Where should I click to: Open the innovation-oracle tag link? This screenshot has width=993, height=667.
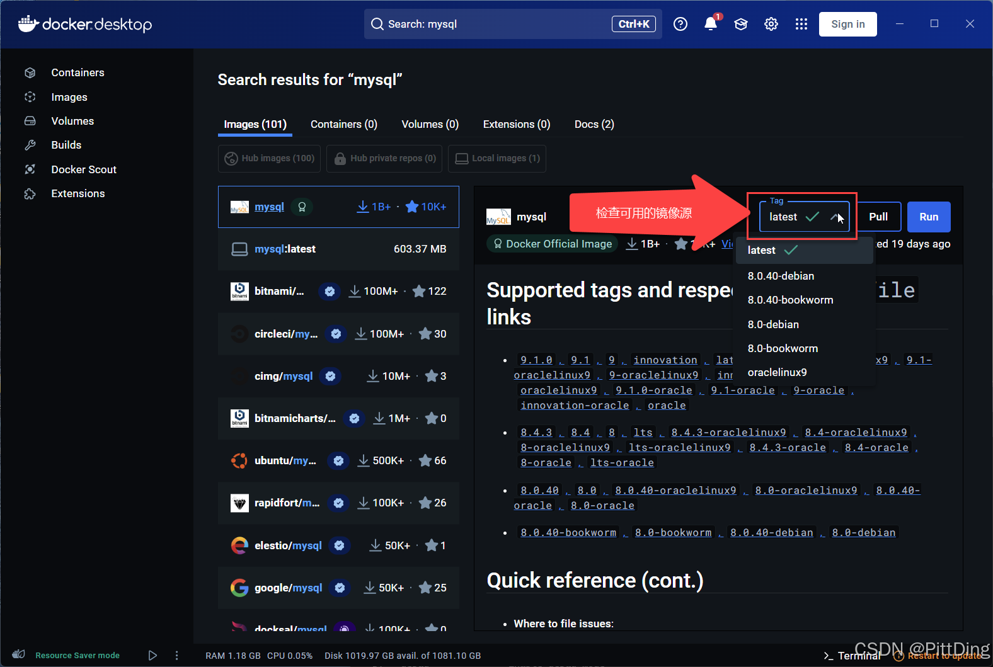pyautogui.click(x=575, y=405)
